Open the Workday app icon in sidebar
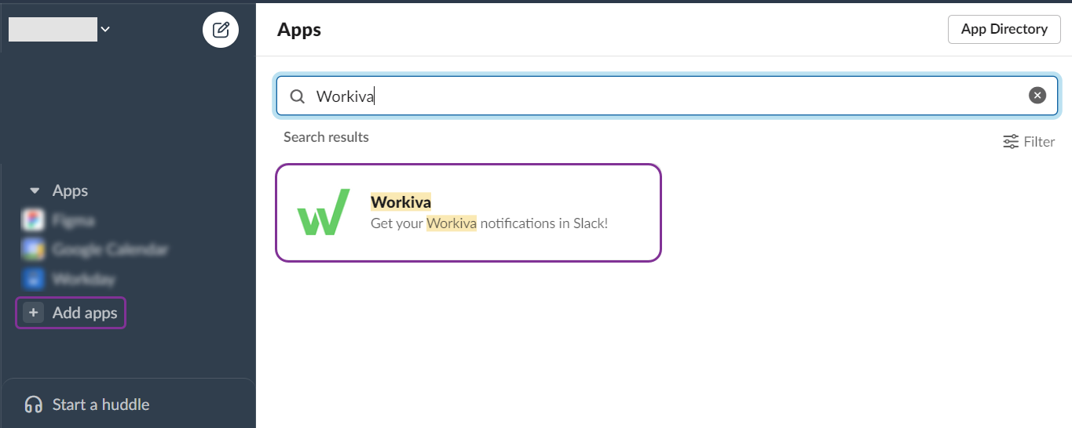Viewport: 1072px width, 428px height. click(x=33, y=278)
